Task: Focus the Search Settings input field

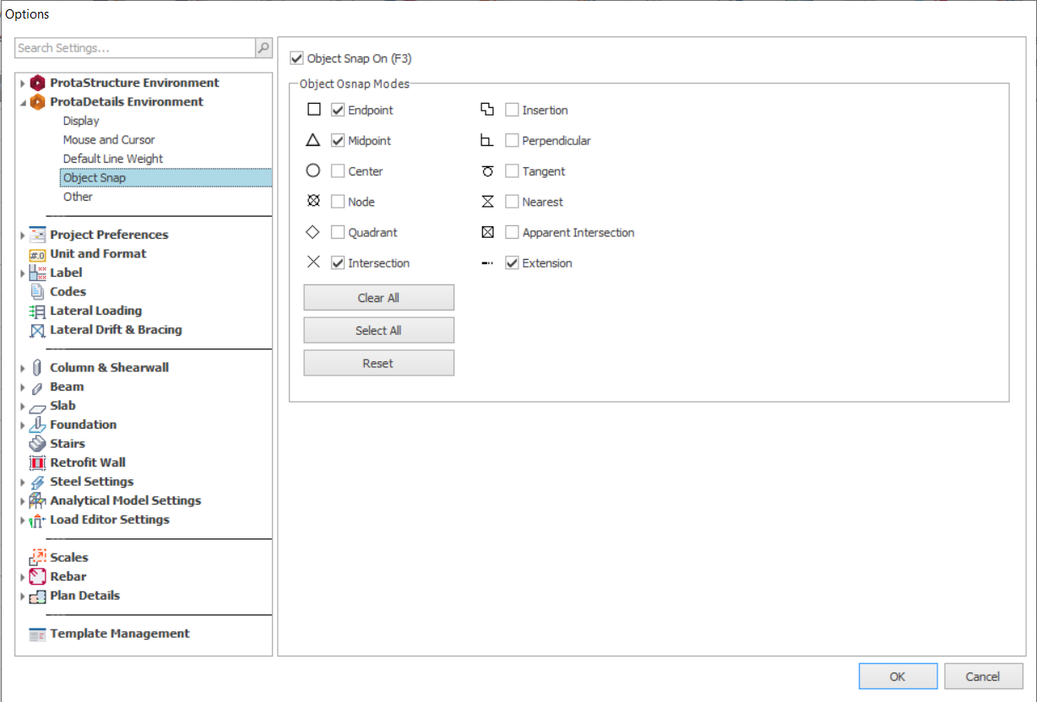Action: (x=135, y=48)
